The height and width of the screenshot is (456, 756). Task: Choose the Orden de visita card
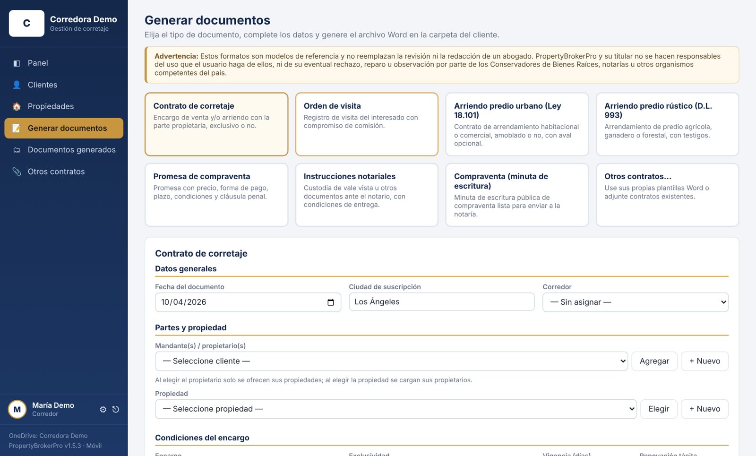click(x=367, y=124)
